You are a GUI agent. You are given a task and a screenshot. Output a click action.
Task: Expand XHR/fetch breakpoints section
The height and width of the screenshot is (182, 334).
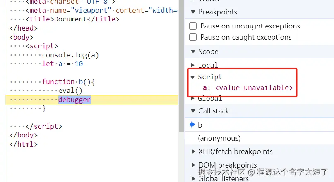(x=193, y=151)
